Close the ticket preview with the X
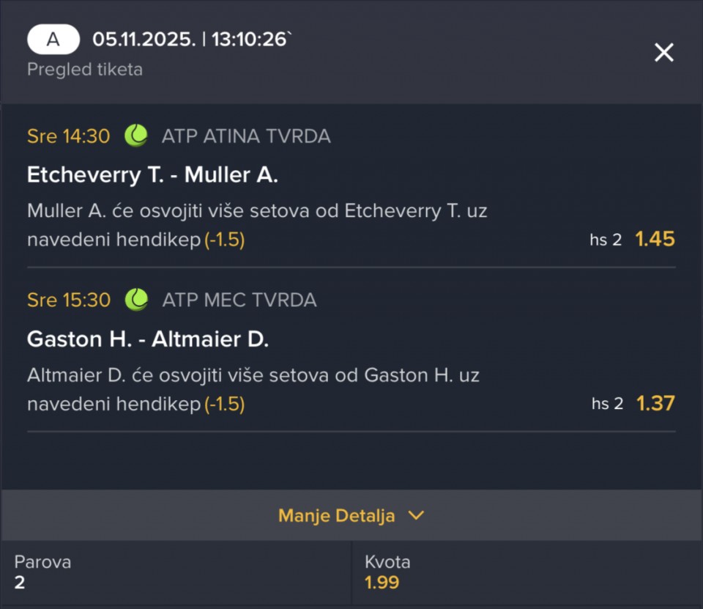Image resolution: width=703 pixels, height=609 pixels. (663, 52)
